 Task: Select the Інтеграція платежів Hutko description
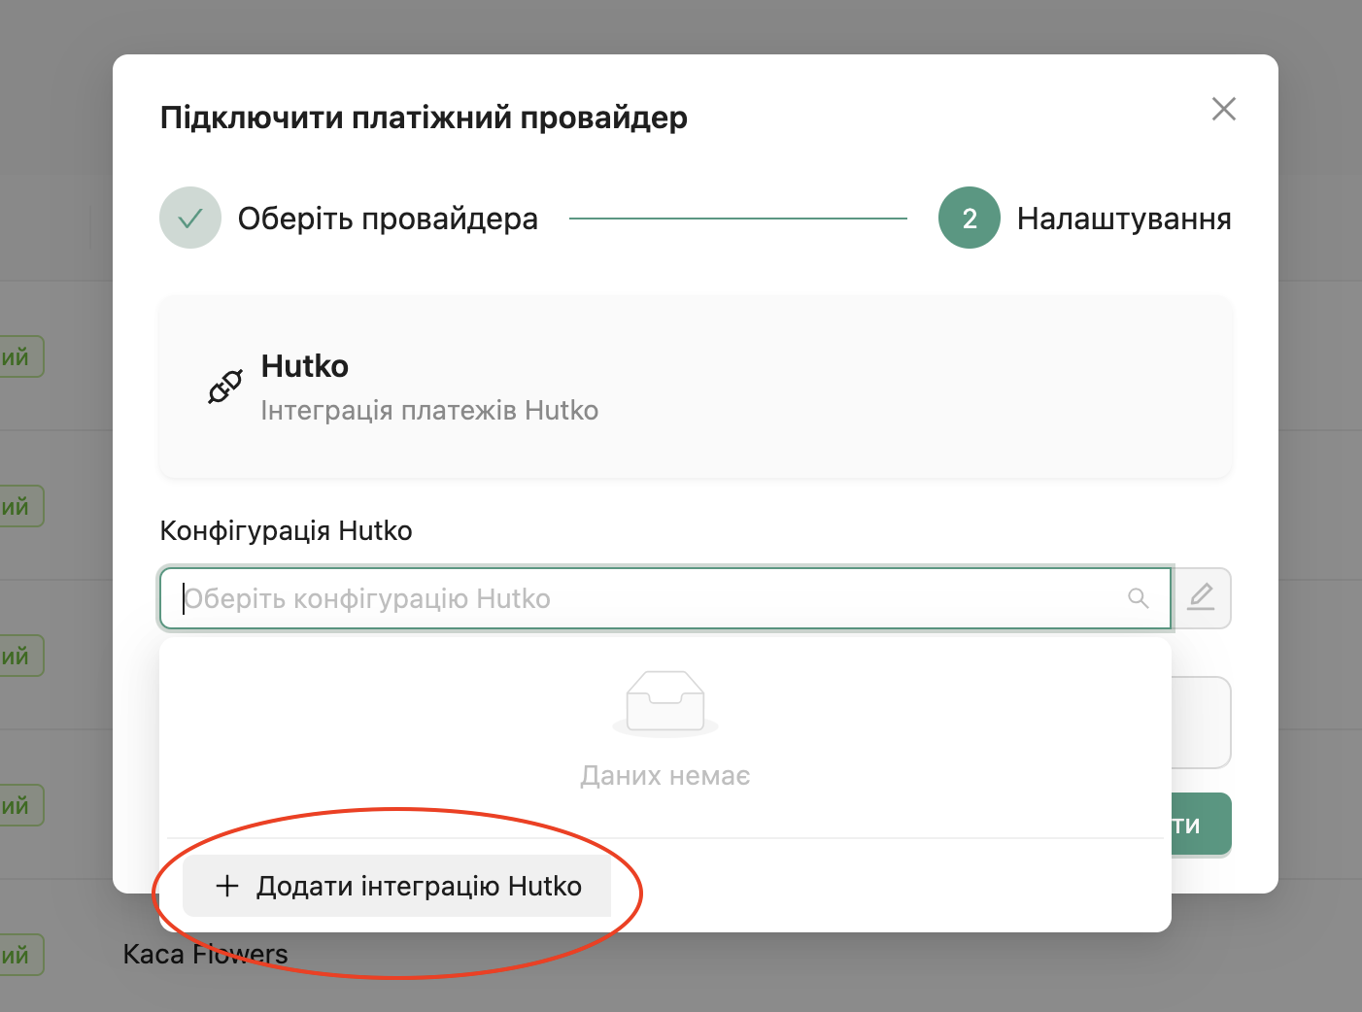coord(429,410)
